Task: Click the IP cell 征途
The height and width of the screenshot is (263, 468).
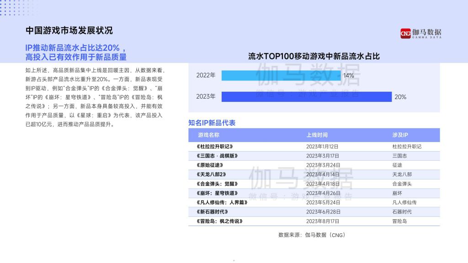Action: (397, 165)
